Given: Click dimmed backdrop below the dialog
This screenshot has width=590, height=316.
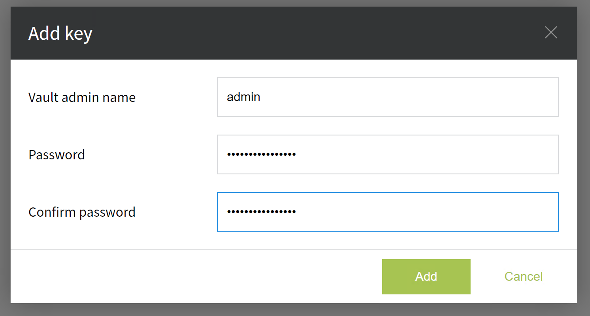Looking at the screenshot, I should coord(295,310).
